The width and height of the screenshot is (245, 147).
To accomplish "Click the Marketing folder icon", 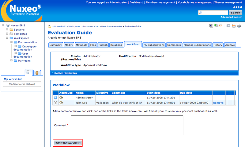I will point(16,60).
